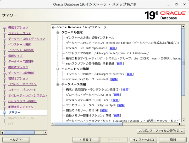Edit rootスクリプトの実行構成 setting

[120, 64]
